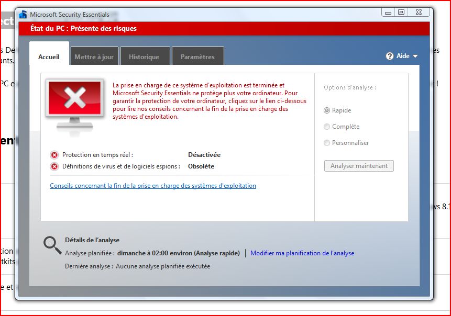Click the Aide question mark icon
Image resolution: width=451 pixels, height=316 pixels.
[x=389, y=56]
